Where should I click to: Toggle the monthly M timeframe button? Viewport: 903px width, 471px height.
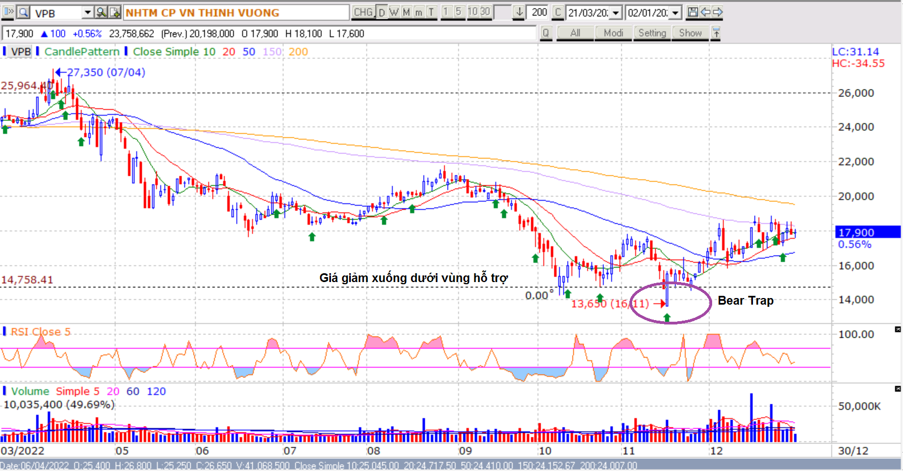pos(406,12)
